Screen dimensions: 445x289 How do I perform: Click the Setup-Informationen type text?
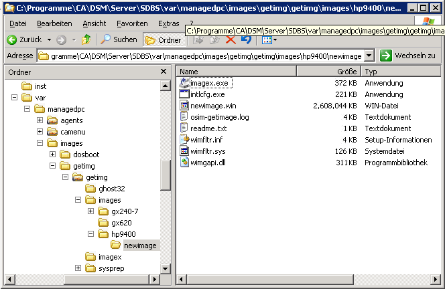398,140
